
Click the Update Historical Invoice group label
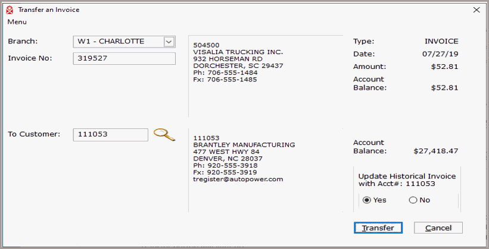point(407,180)
